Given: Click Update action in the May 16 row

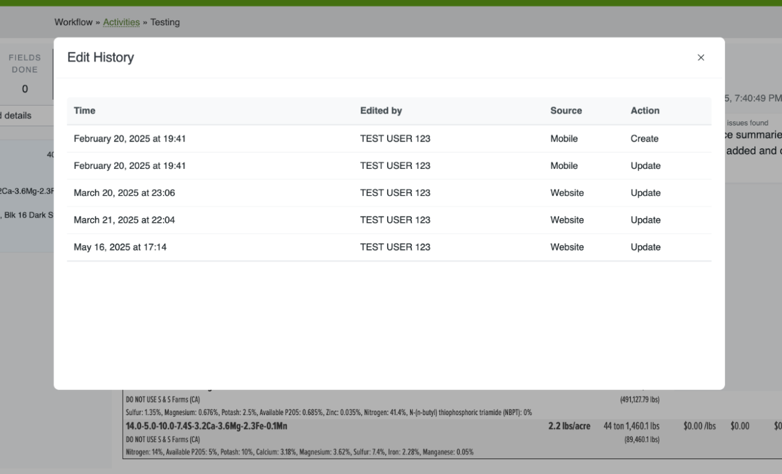Looking at the screenshot, I should (x=646, y=247).
